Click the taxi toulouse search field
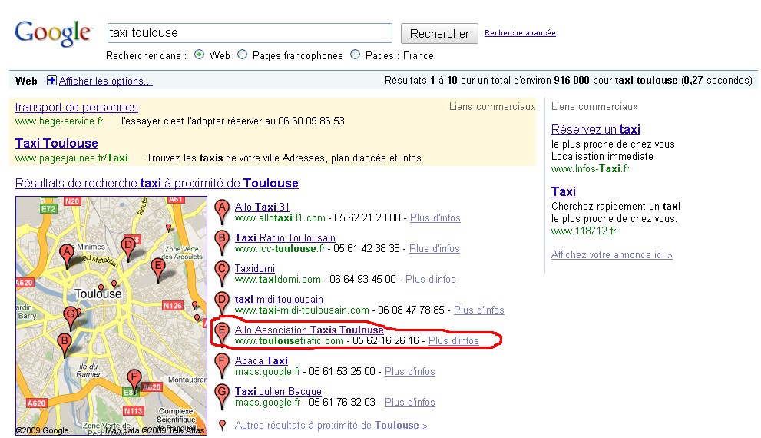This screenshot has height=438, width=761. pyautogui.click(x=250, y=33)
